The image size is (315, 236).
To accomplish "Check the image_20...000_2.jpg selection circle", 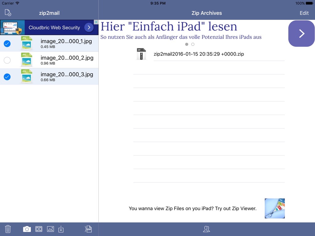I will point(7,60).
